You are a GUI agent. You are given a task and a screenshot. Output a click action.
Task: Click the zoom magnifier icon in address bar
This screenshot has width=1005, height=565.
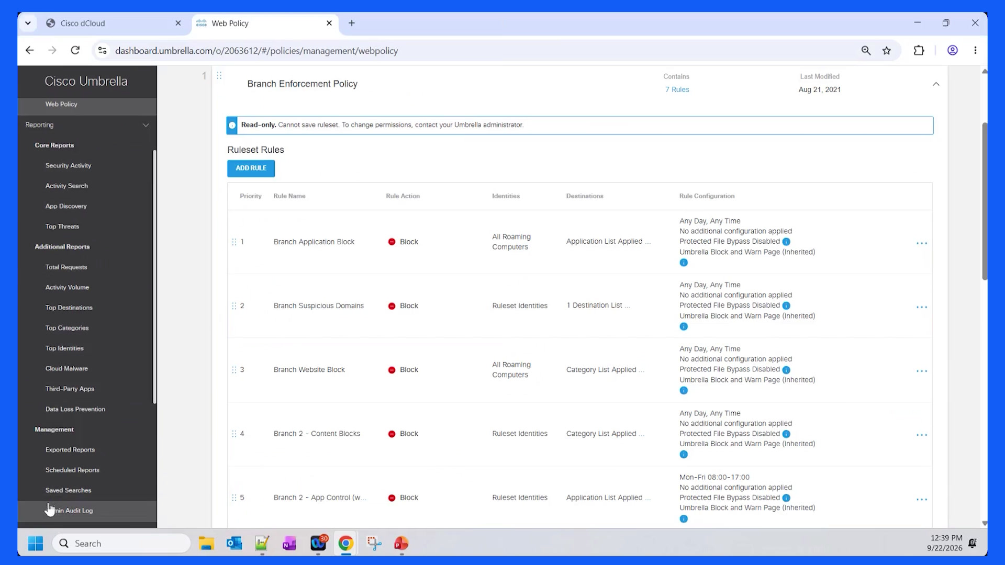(x=866, y=50)
